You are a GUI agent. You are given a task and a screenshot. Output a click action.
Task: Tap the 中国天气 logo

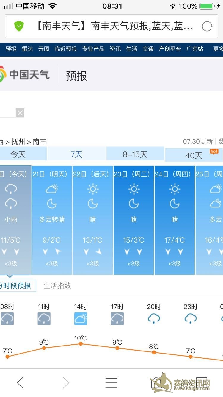pos(25,75)
